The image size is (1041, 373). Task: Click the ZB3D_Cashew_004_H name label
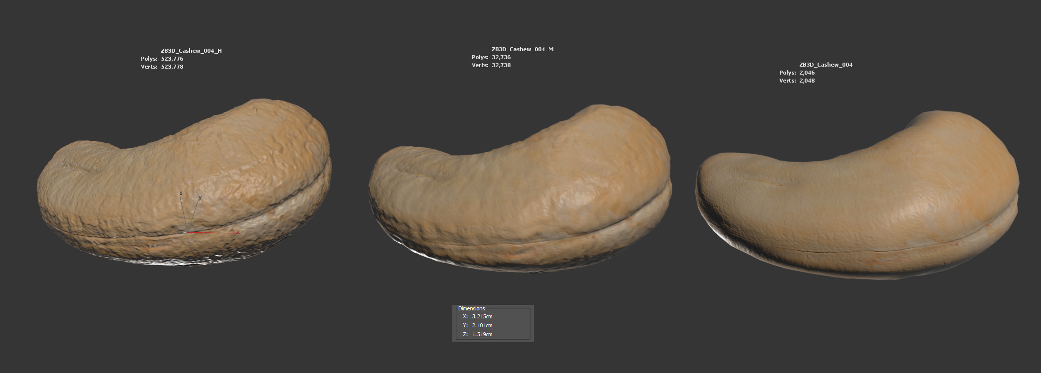pyautogui.click(x=191, y=51)
